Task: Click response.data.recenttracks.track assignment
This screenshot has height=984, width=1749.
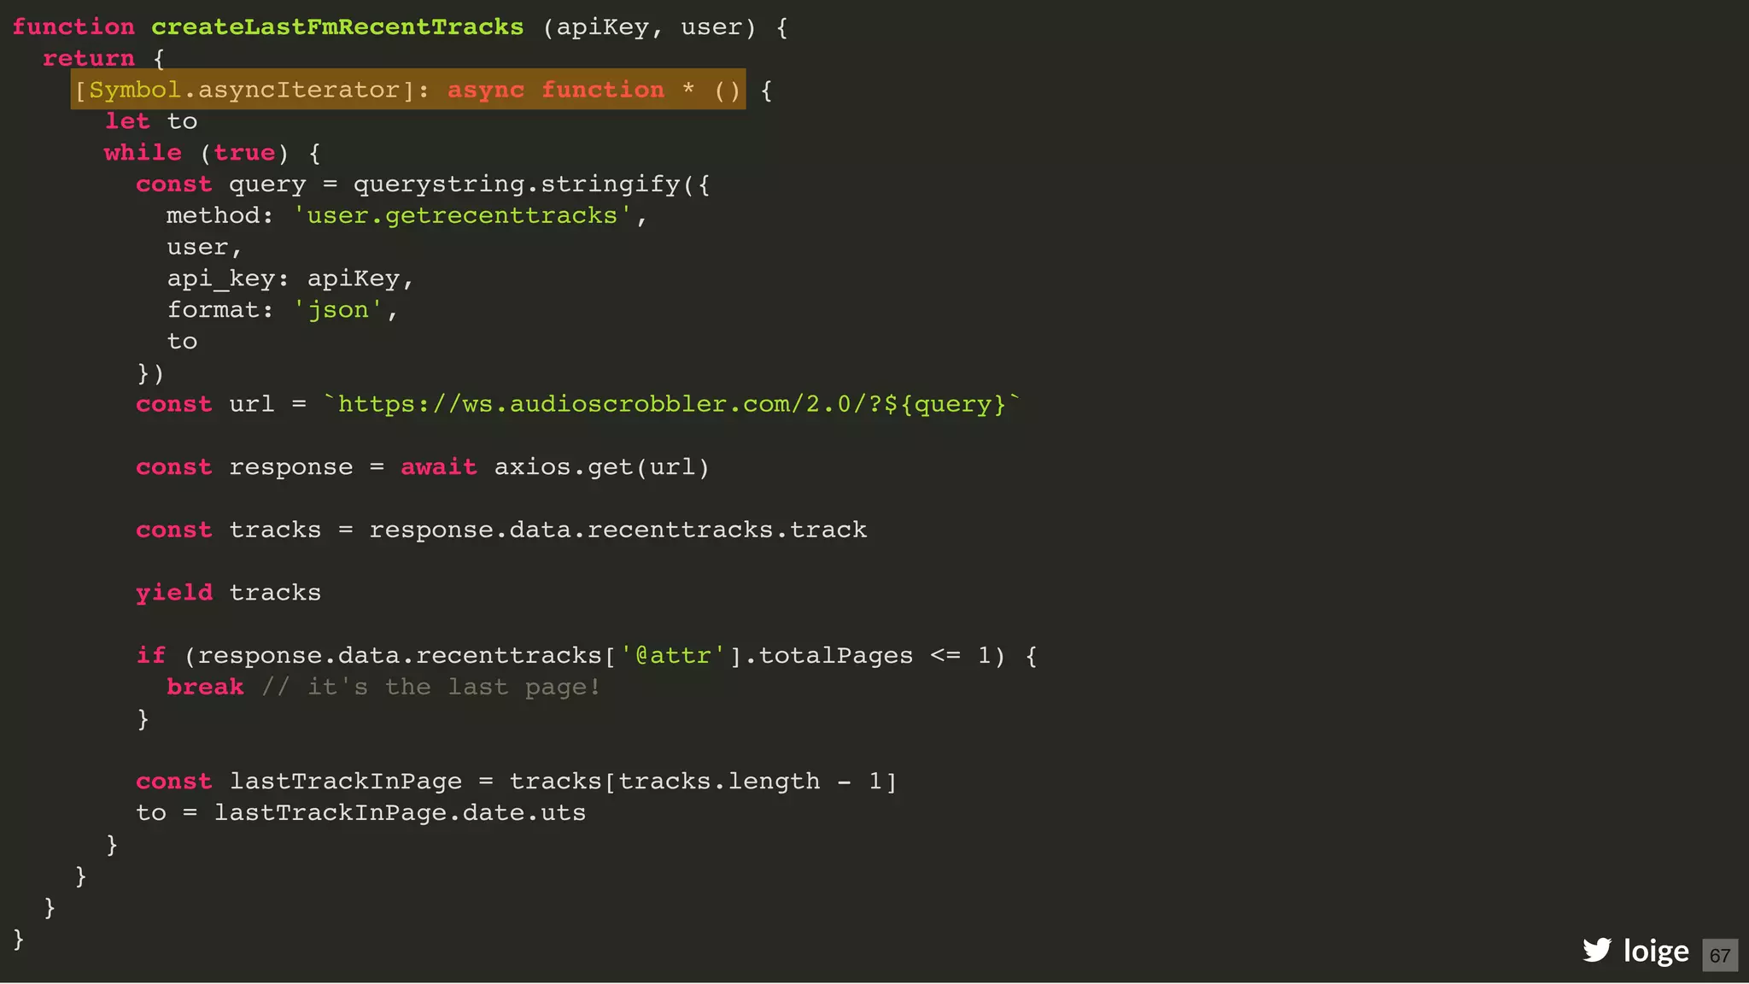Action: pyautogui.click(x=501, y=530)
